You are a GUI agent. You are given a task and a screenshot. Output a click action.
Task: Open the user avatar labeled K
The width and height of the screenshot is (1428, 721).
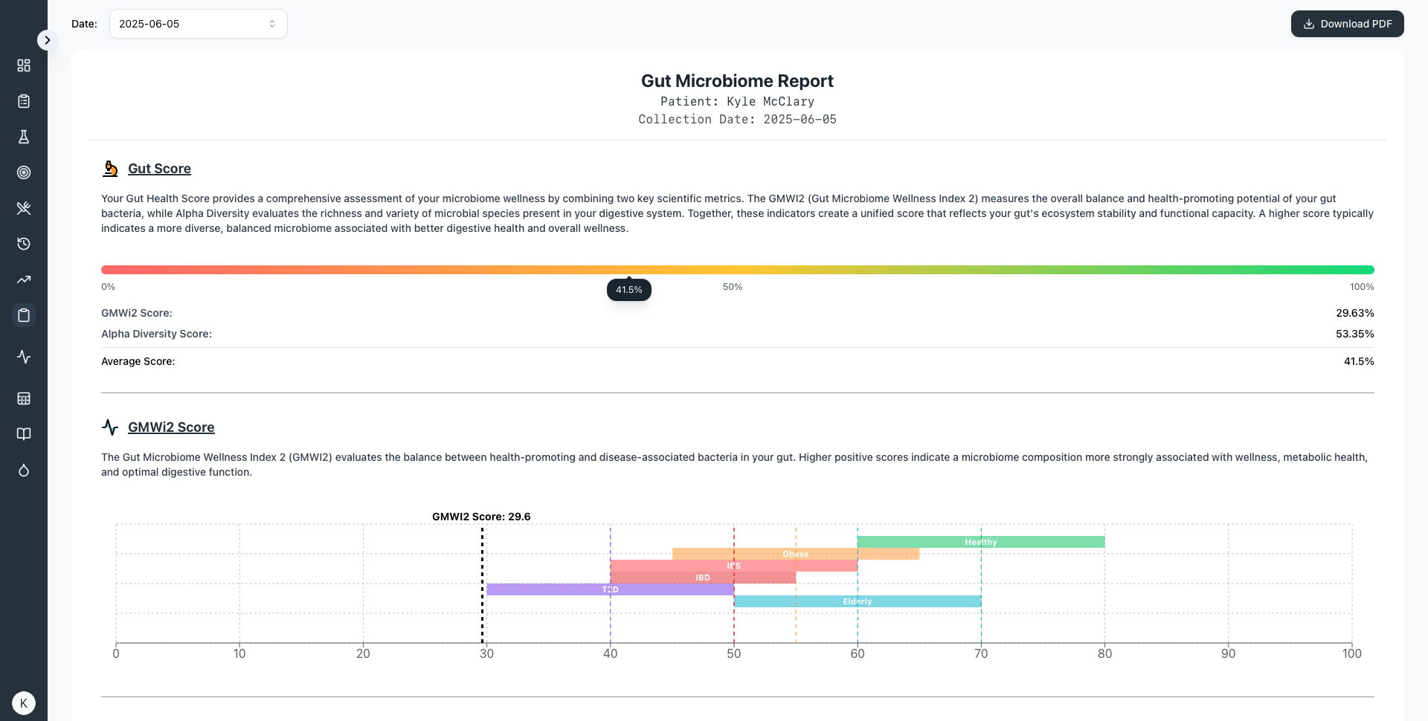[24, 703]
